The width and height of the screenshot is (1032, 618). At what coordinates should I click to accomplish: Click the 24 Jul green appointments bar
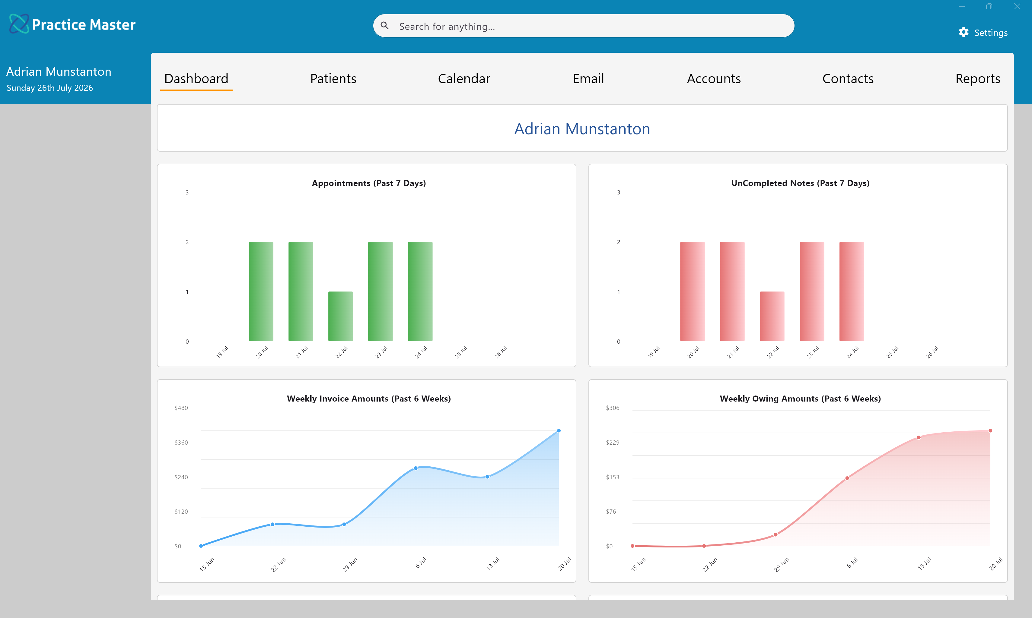pos(420,292)
